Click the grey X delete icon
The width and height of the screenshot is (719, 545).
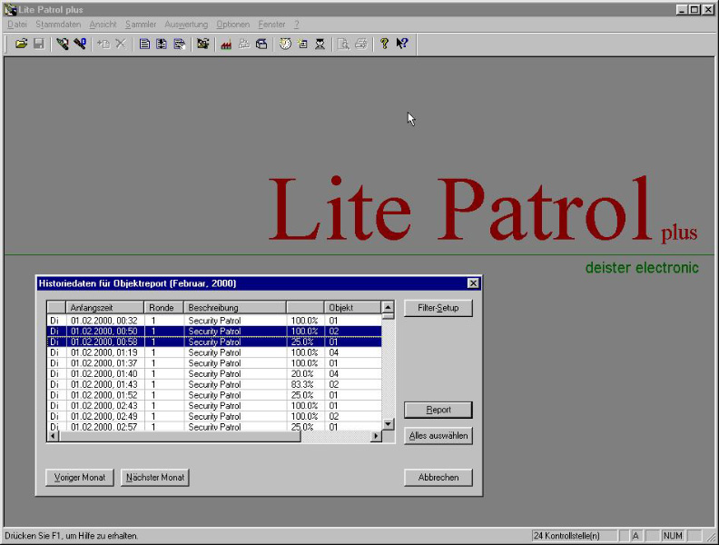pyautogui.click(x=121, y=44)
